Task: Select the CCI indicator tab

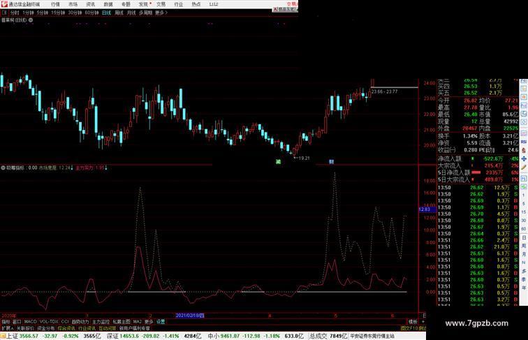Action: click(65, 322)
